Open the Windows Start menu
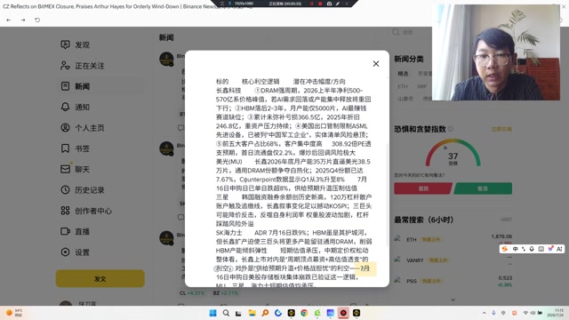 pos(213,313)
